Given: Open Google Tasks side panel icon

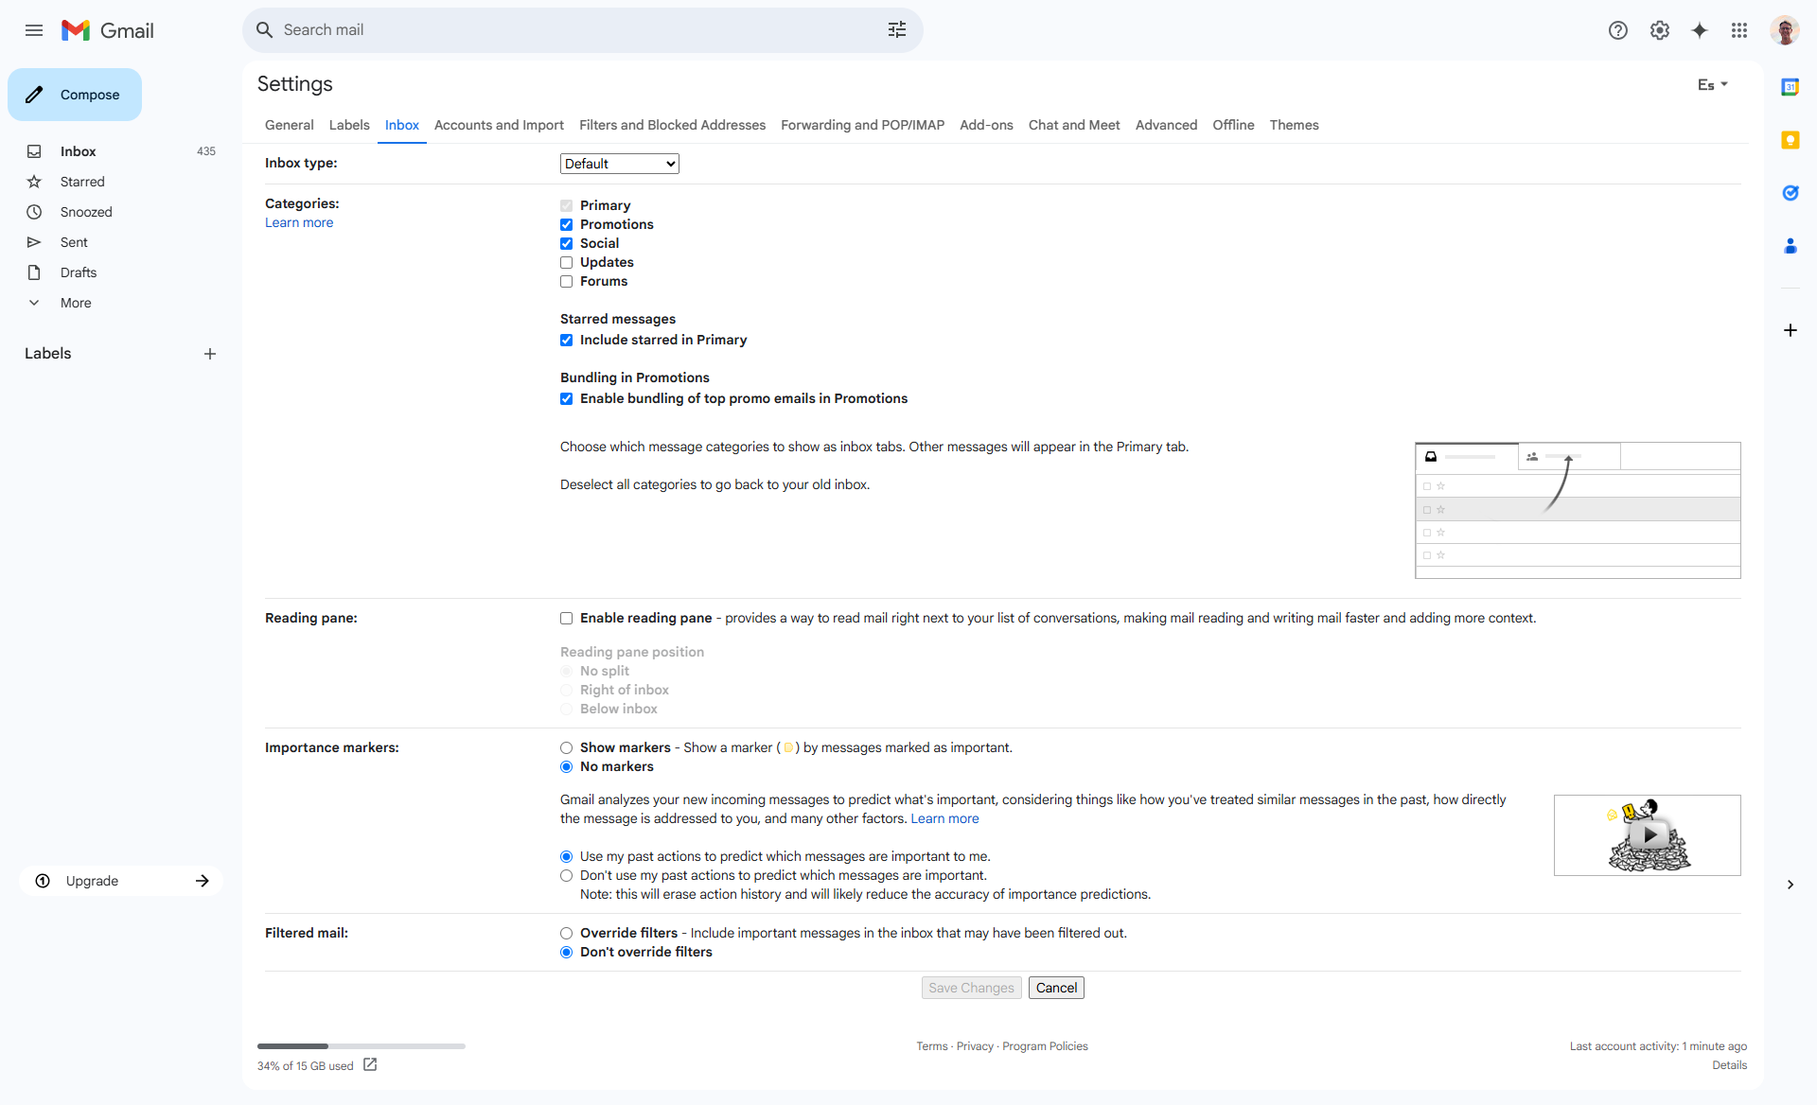Looking at the screenshot, I should tap(1790, 193).
